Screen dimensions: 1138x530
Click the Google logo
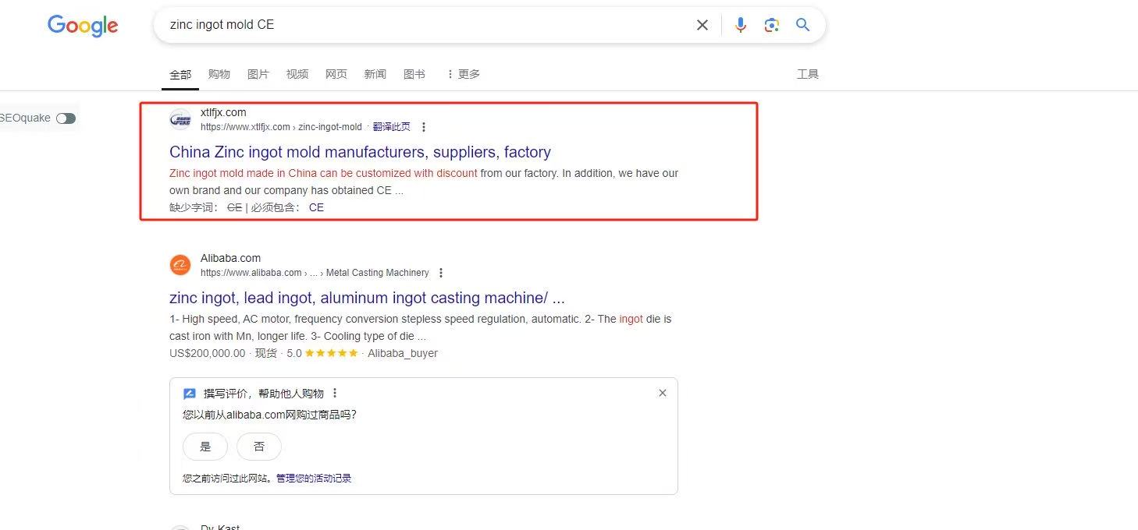click(x=83, y=26)
